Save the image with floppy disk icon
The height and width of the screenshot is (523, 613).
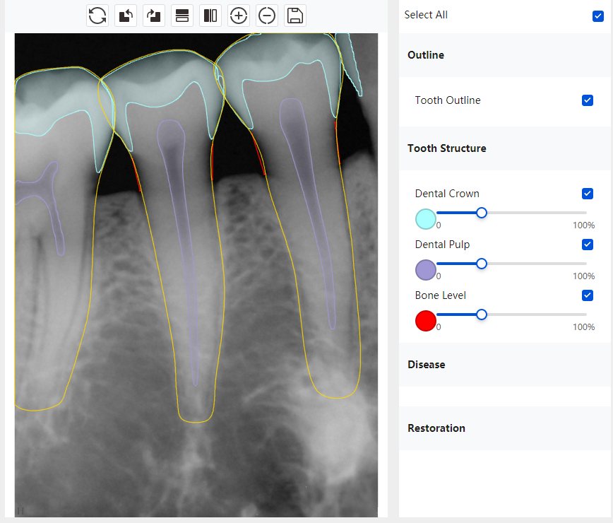[295, 16]
